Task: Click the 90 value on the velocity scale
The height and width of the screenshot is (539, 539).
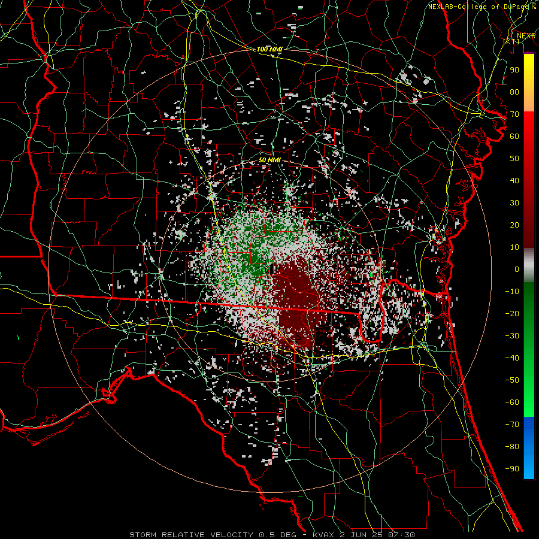Action: click(x=514, y=70)
